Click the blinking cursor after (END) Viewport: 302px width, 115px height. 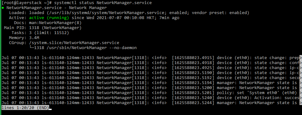pos(50,109)
